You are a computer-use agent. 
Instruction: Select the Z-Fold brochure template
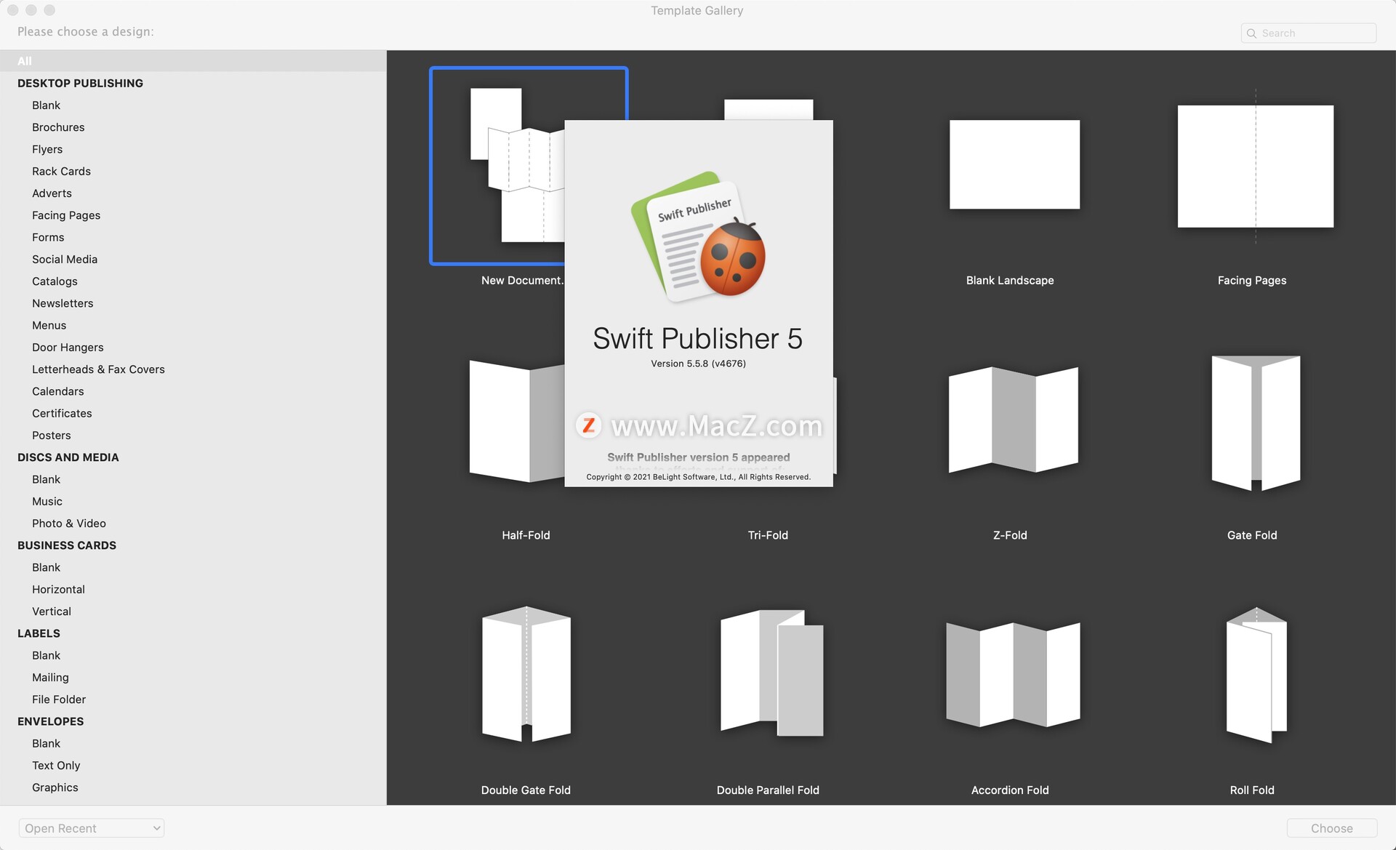(1013, 420)
